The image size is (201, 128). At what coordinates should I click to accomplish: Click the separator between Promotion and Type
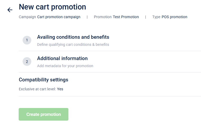click(x=145, y=17)
